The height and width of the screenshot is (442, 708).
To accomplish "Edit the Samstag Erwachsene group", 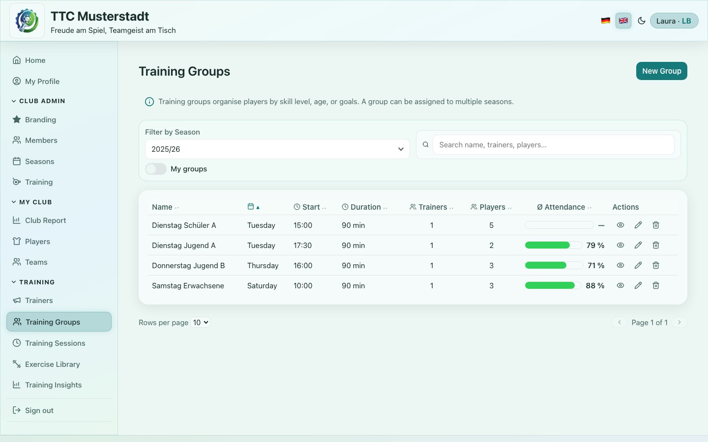I will pyautogui.click(x=638, y=285).
